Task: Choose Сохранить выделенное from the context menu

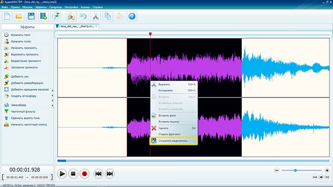Action: pyautogui.click(x=174, y=141)
